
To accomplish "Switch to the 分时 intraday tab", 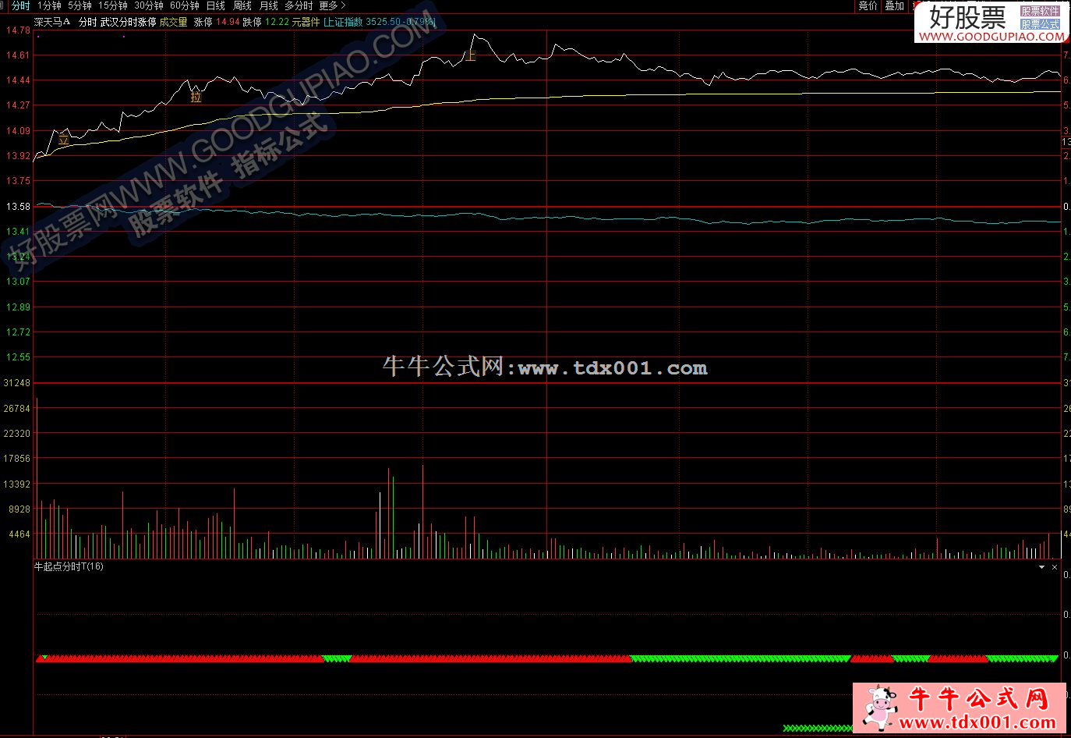I will coord(21,5).
